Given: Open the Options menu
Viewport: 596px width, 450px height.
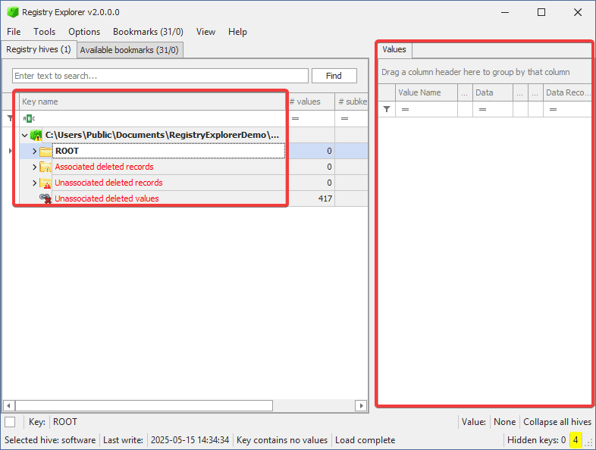Looking at the screenshot, I should [84, 32].
